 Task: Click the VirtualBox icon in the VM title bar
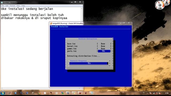pos(51,23)
